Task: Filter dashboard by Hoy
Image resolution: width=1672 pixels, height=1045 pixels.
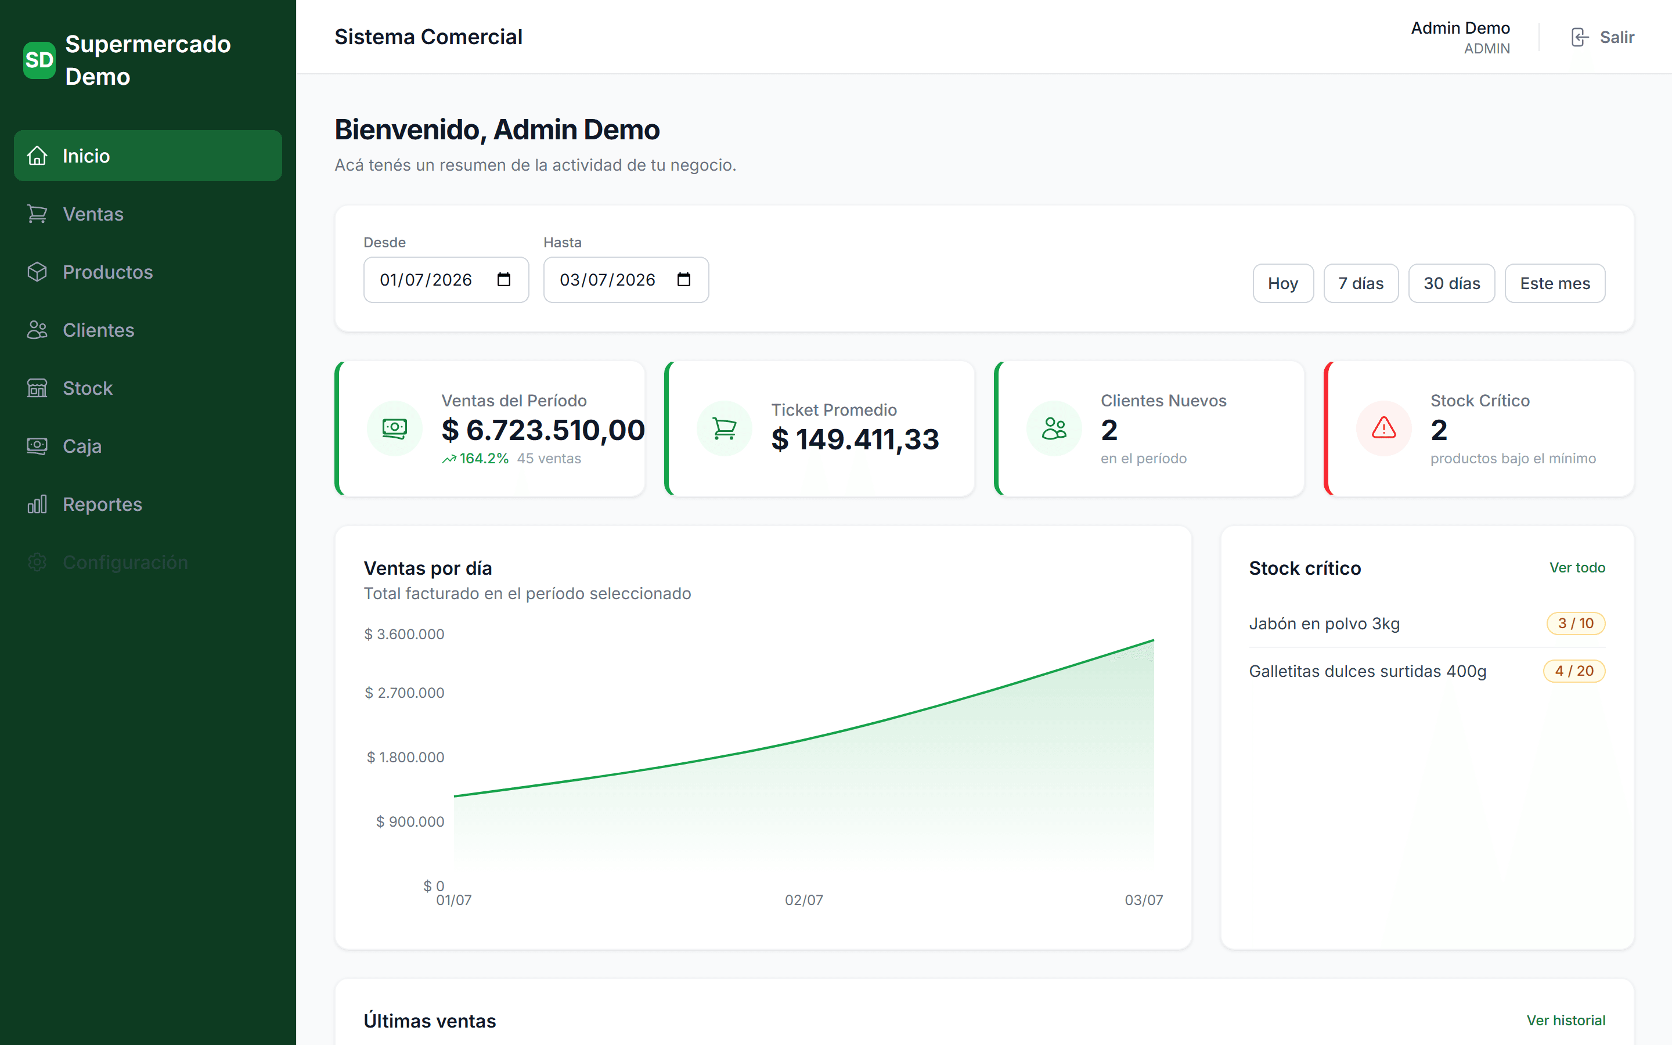Action: pyautogui.click(x=1283, y=283)
